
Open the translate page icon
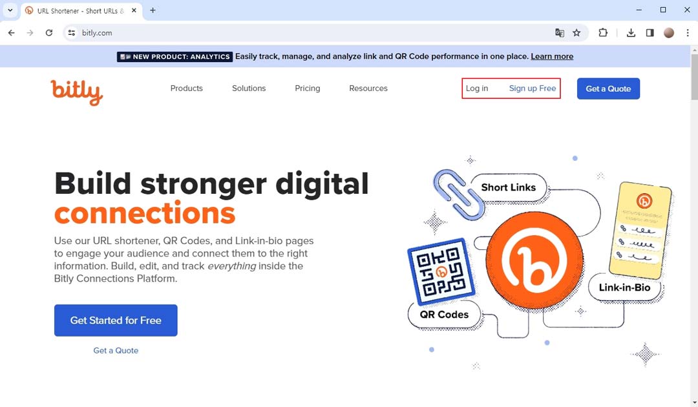coord(560,33)
